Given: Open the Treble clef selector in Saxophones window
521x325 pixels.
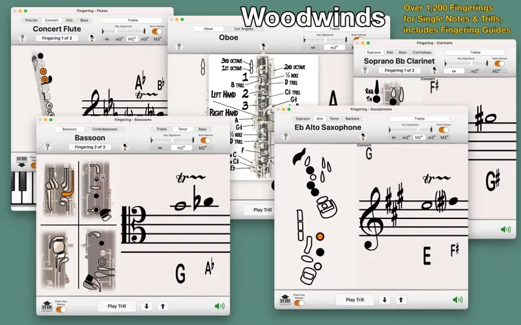Looking at the screenshot, I should 419,118.
